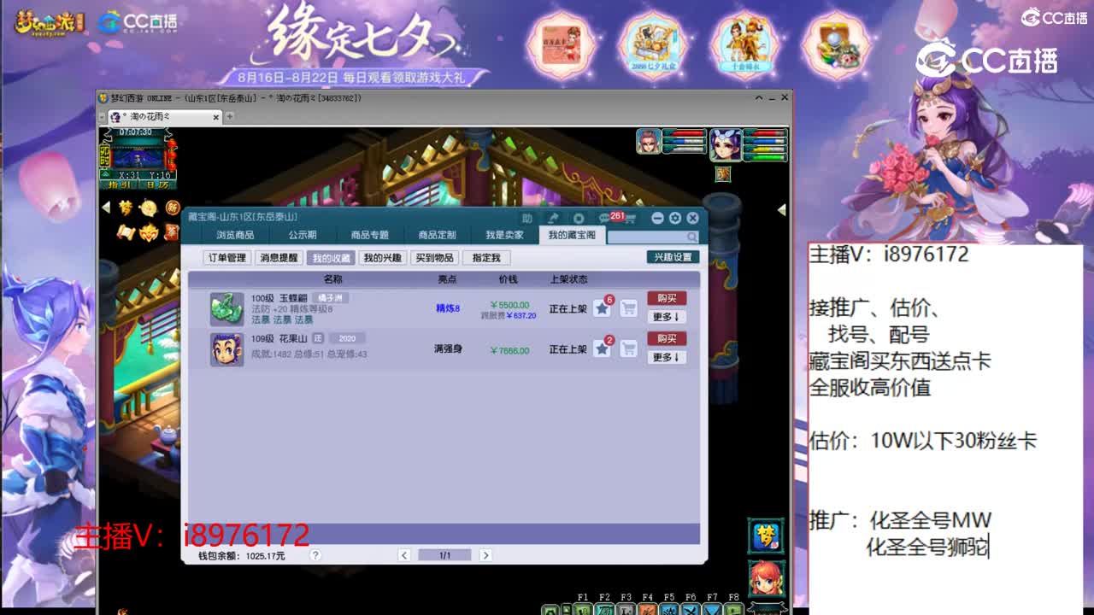The width and height of the screenshot is (1094, 615).
Task: Switch to the 我是卖家 tab
Action: 504,235
